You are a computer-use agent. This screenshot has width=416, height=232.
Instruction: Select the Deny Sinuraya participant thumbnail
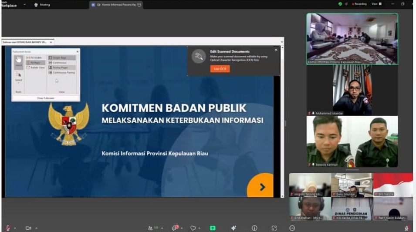352,185
